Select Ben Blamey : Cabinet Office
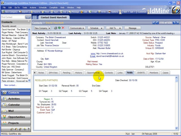The width and height of the screenshot is (181, 136). [x=14, y=38]
